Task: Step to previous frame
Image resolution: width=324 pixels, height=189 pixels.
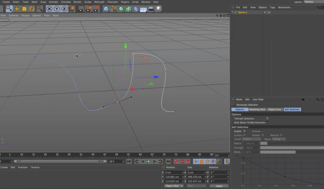Action: [x=143, y=162]
